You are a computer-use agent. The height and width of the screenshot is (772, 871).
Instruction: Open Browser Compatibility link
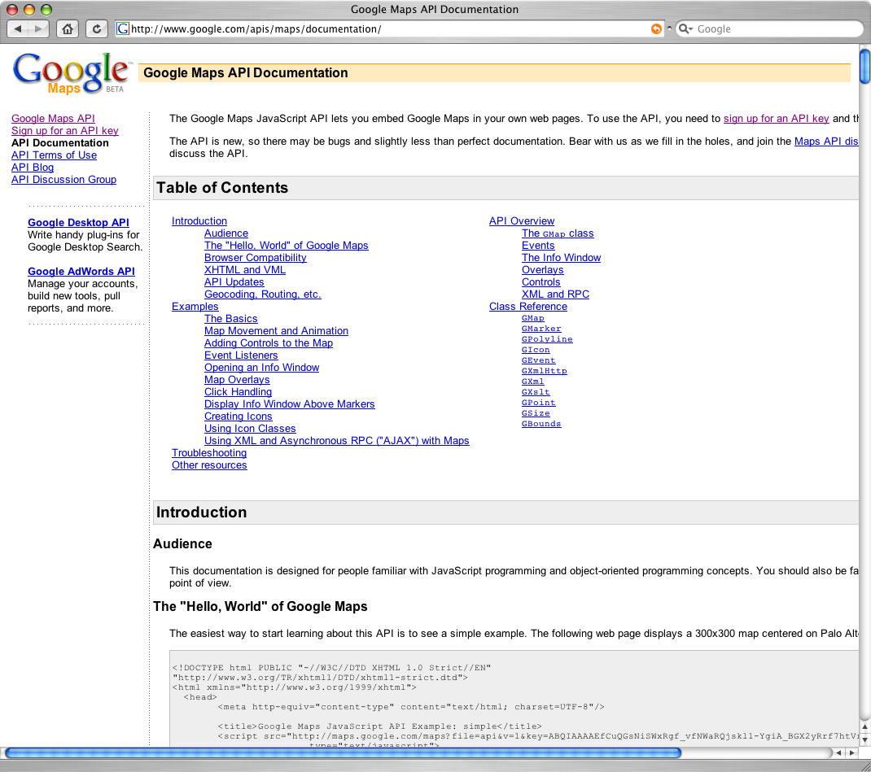click(256, 258)
